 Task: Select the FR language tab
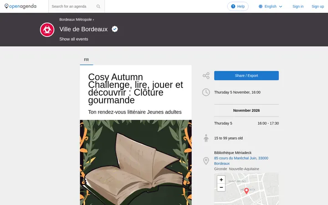click(87, 60)
